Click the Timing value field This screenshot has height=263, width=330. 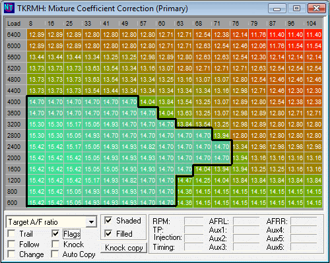(193, 247)
